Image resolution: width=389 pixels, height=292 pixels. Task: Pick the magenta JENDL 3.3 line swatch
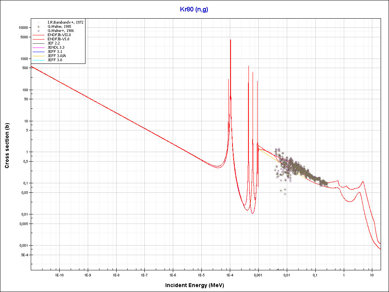click(38, 48)
